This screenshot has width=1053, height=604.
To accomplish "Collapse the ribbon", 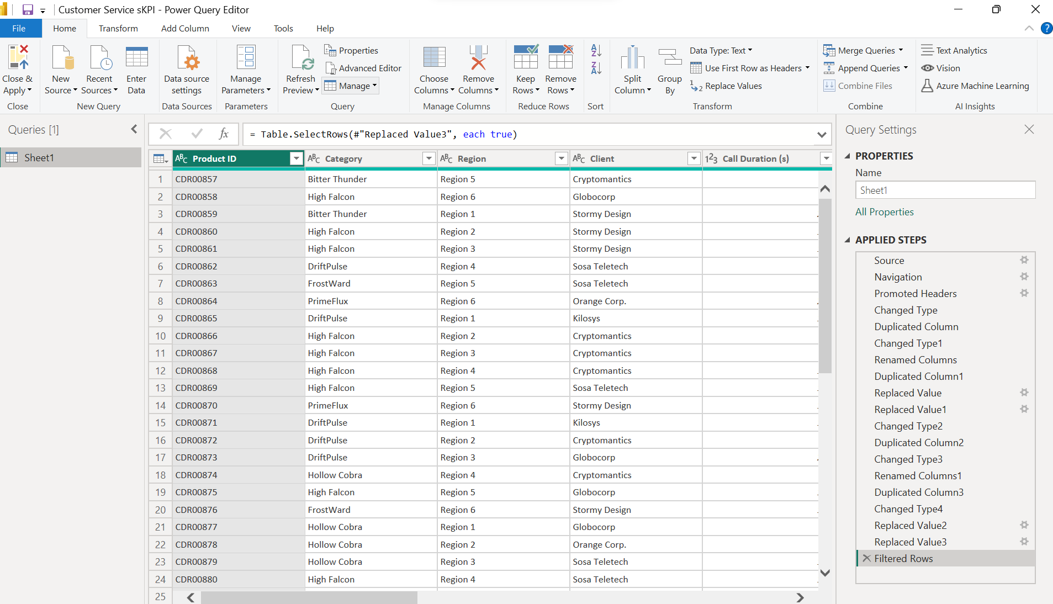I will click(1029, 28).
